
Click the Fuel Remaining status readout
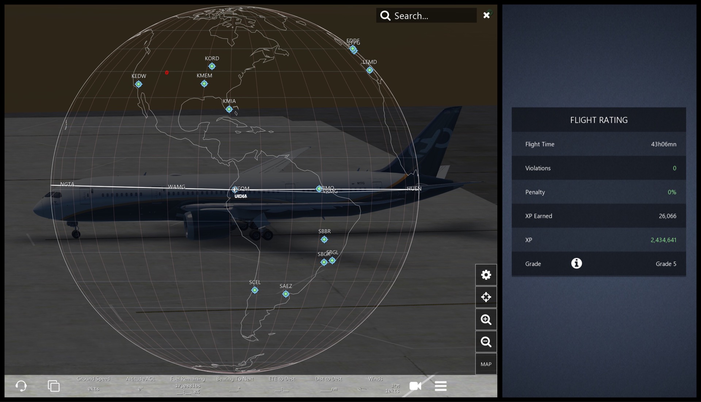coord(188,385)
